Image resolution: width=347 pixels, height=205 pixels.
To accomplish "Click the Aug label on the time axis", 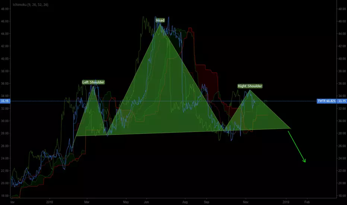I will point(185,202).
